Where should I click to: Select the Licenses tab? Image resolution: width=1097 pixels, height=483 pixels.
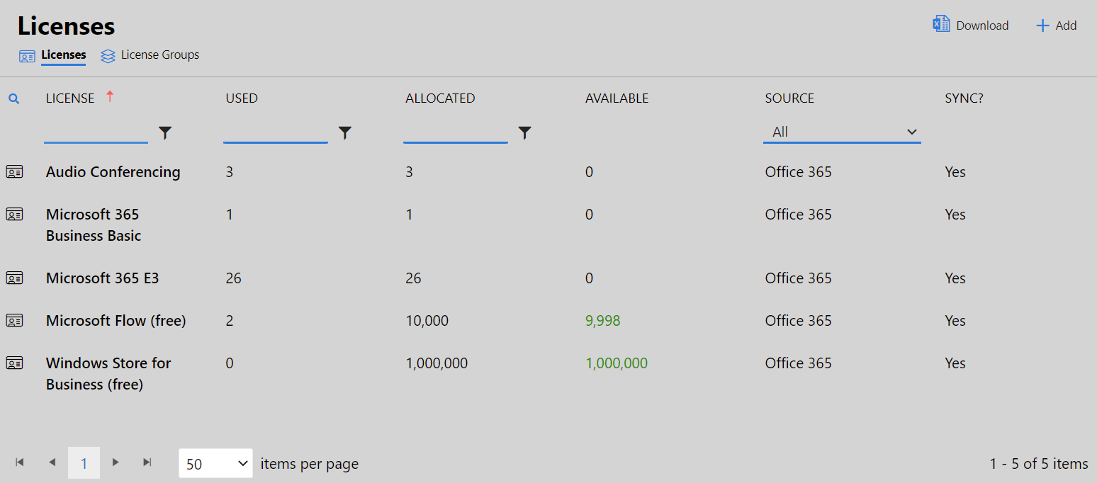coord(63,55)
